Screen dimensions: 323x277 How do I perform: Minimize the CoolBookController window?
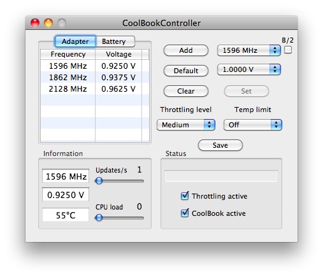click(x=48, y=23)
